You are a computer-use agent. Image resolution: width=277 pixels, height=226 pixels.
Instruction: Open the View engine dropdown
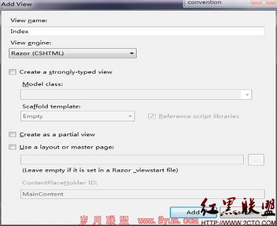[x=73, y=53]
